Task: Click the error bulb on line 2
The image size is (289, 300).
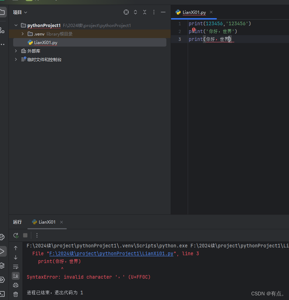Action: pos(194,30)
